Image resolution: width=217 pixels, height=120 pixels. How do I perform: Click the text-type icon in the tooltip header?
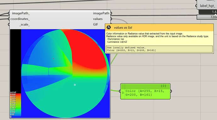(x=109, y=27)
